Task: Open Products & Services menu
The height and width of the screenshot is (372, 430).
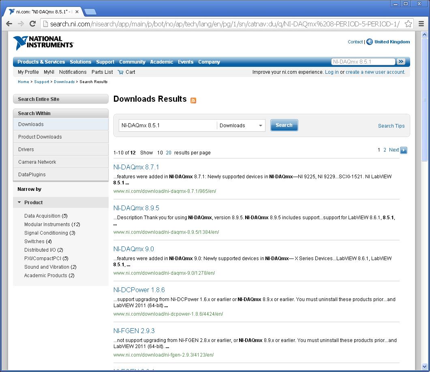Action: click(41, 62)
